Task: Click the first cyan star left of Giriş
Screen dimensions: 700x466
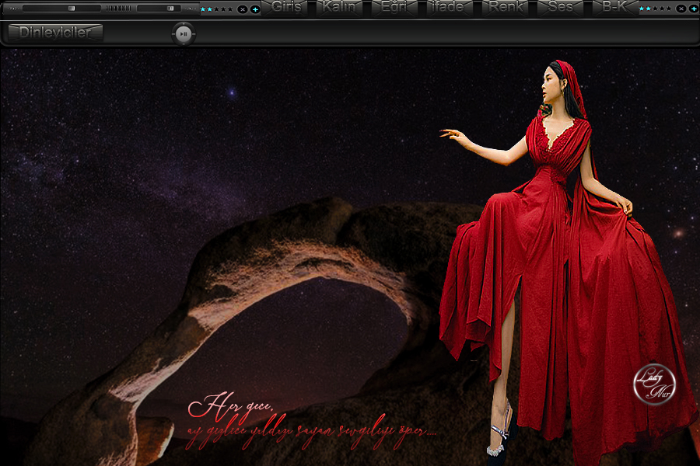Action: click(203, 9)
